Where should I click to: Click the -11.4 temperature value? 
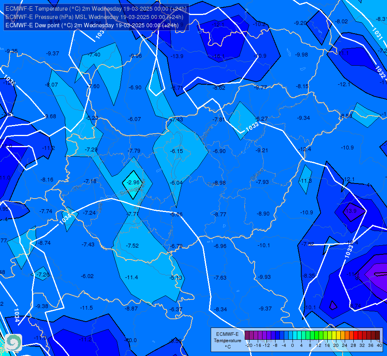132,277
